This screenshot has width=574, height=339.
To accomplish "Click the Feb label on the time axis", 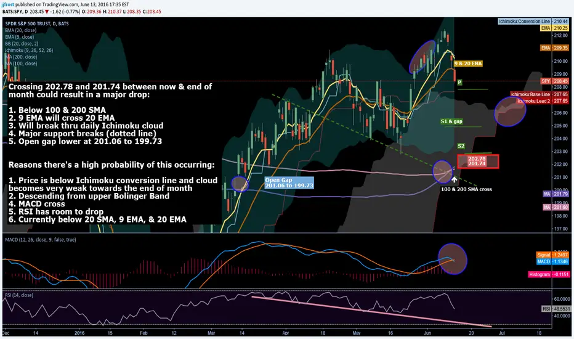I will point(143,333).
